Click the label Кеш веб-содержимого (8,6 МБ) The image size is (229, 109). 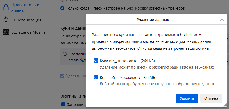pos(128,78)
